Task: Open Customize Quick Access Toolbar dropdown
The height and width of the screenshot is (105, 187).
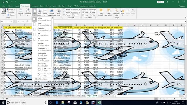Action: [x=15, y=2]
